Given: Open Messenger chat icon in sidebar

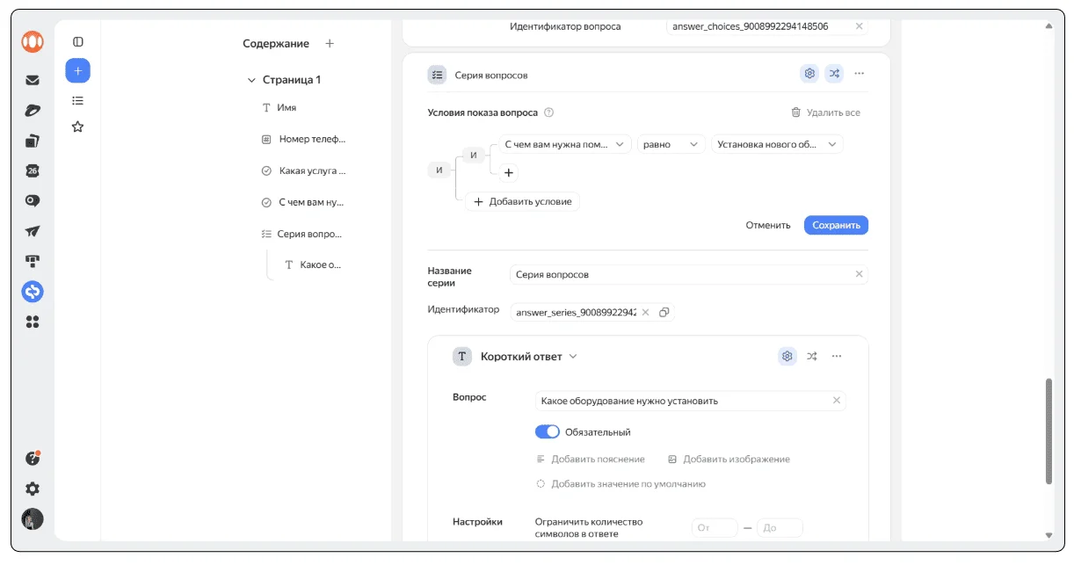Looking at the screenshot, I should [x=33, y=200].
